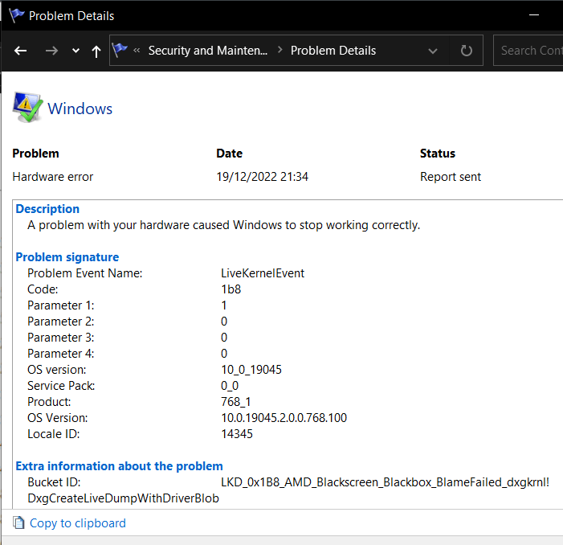Click the Description heading

pos(47,209)
